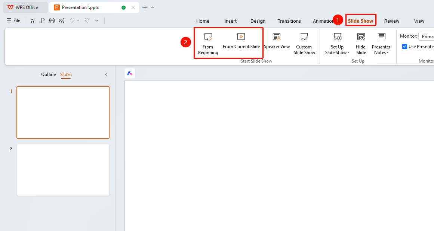
Task: Expand the Set Up Slide Show dropdown
Action: point(337,50)
